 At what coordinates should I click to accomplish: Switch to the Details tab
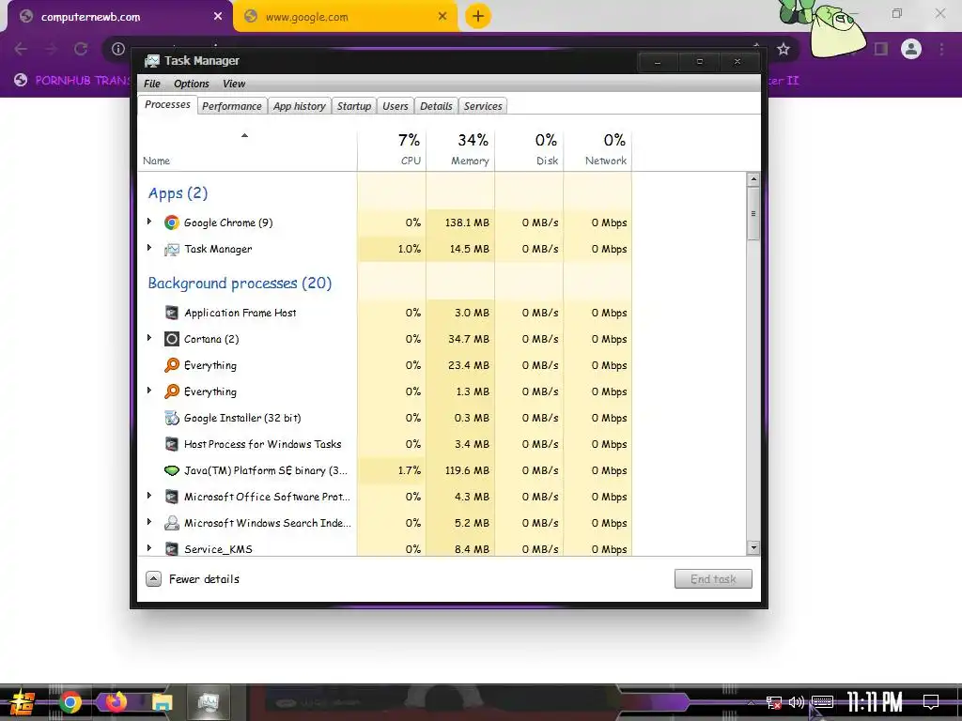coord(436,106)
